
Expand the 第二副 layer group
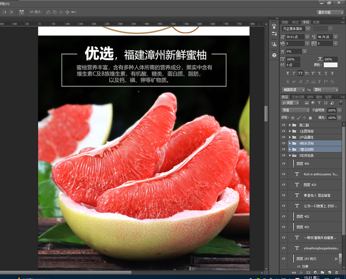[290, 125]
